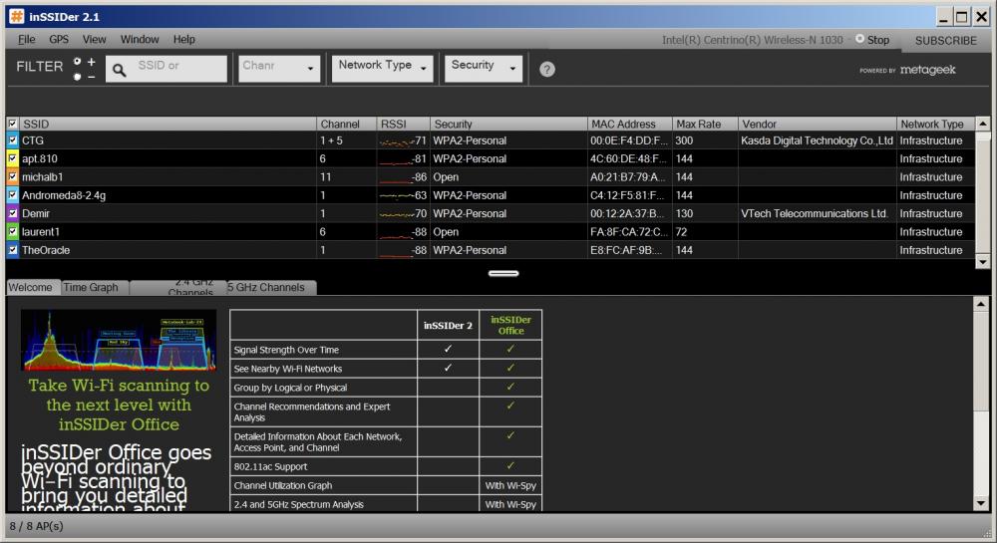This screenshot has width=997, height=543.
Task: Open the filter help question mark icon
Action: coord(546,69)
